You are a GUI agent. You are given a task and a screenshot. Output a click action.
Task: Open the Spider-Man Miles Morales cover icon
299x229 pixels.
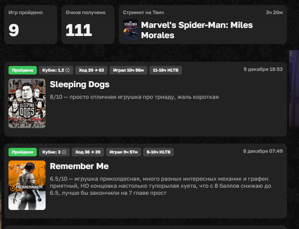coord(130,30)
